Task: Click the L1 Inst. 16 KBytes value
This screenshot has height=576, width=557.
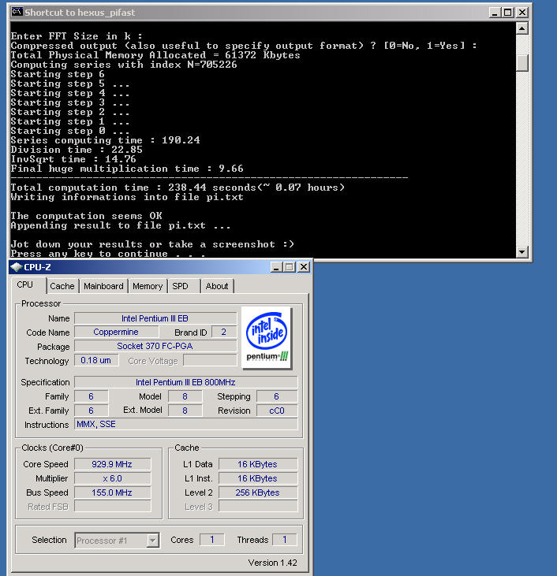Action: 257,478
